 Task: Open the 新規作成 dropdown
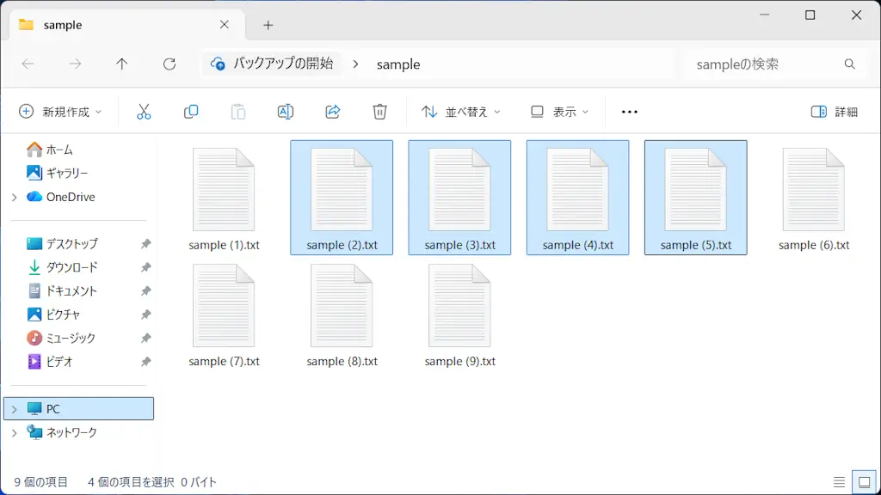[60, 112]
